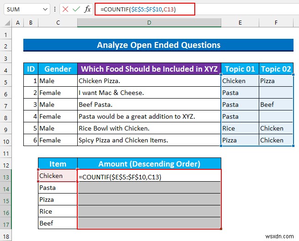Click inside the formula bar COUNTIF text
Screen dimensions: 299x241
coord(138,9)
